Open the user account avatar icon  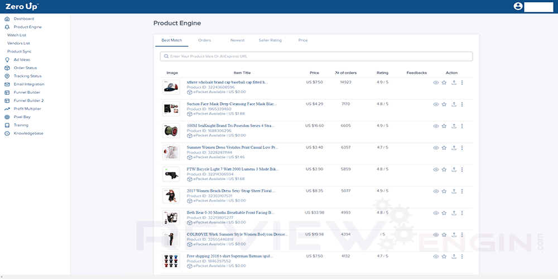tap(518, 6)
